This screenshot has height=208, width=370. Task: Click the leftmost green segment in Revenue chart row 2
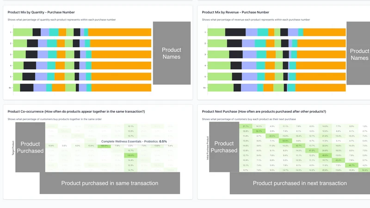point(217,43)
